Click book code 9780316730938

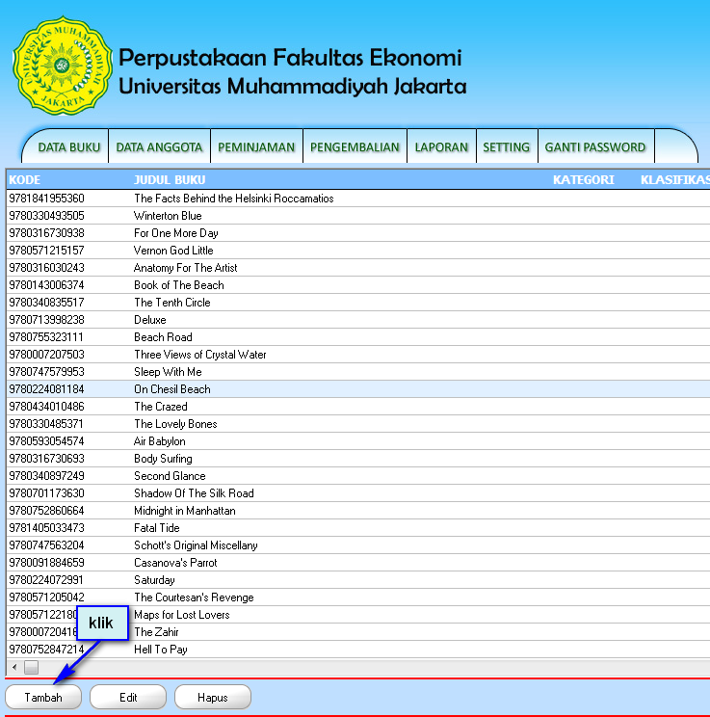coord(46,233)
